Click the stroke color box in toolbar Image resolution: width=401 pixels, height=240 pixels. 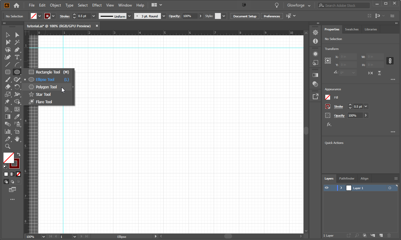click(14, 163)
